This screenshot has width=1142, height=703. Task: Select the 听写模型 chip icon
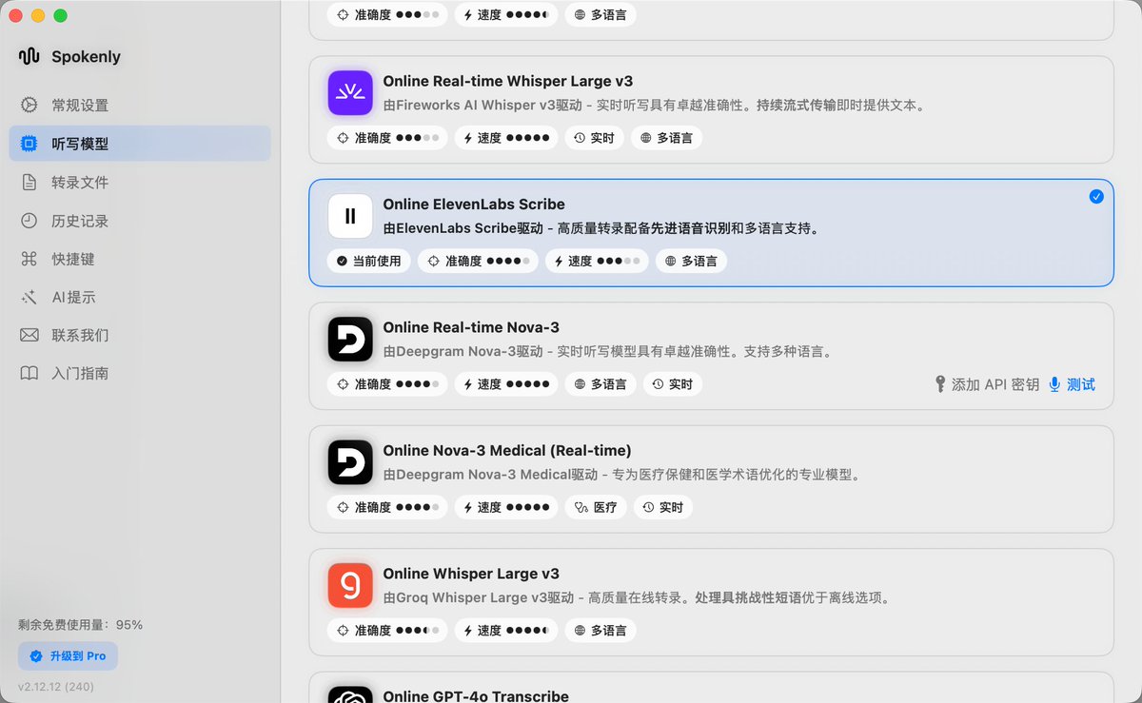coord(30,145)
